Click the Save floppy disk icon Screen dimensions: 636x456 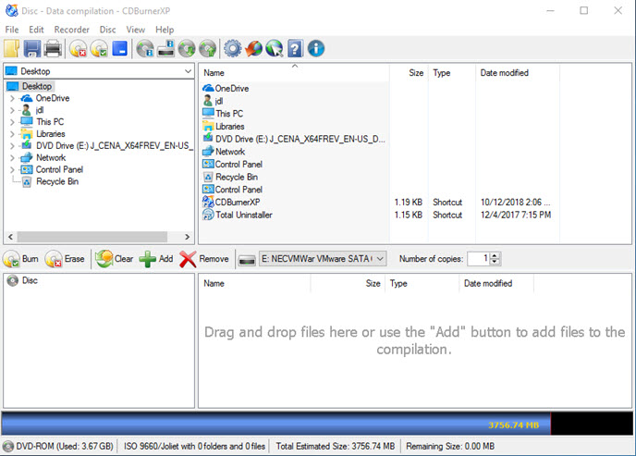pyautogui.click(x=32, y=49)
